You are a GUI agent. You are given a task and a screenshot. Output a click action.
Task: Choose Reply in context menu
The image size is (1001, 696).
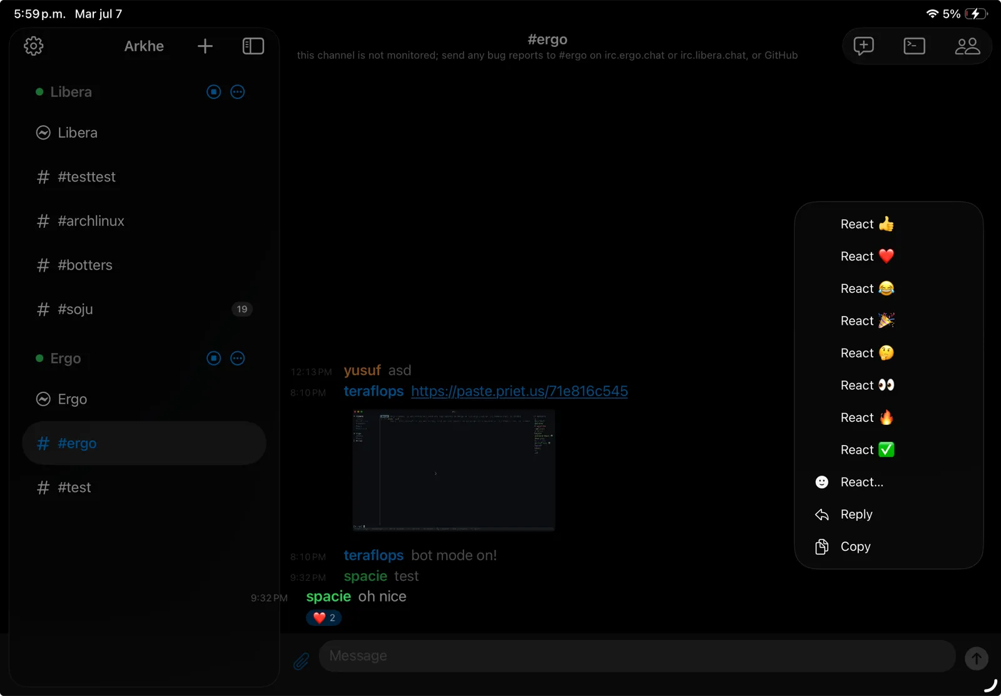[x=888, y=514]
